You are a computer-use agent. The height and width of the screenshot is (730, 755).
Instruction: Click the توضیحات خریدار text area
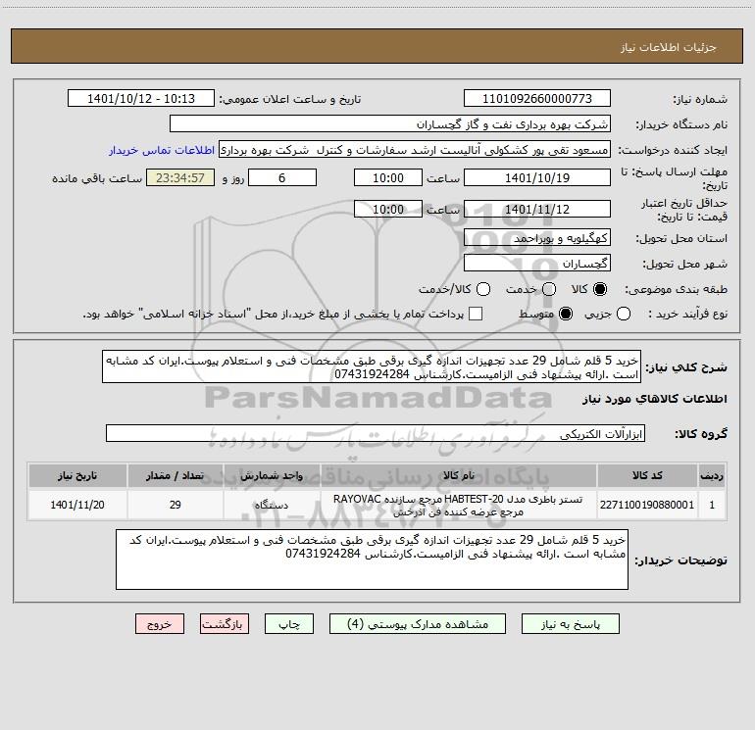coord(373,560)
